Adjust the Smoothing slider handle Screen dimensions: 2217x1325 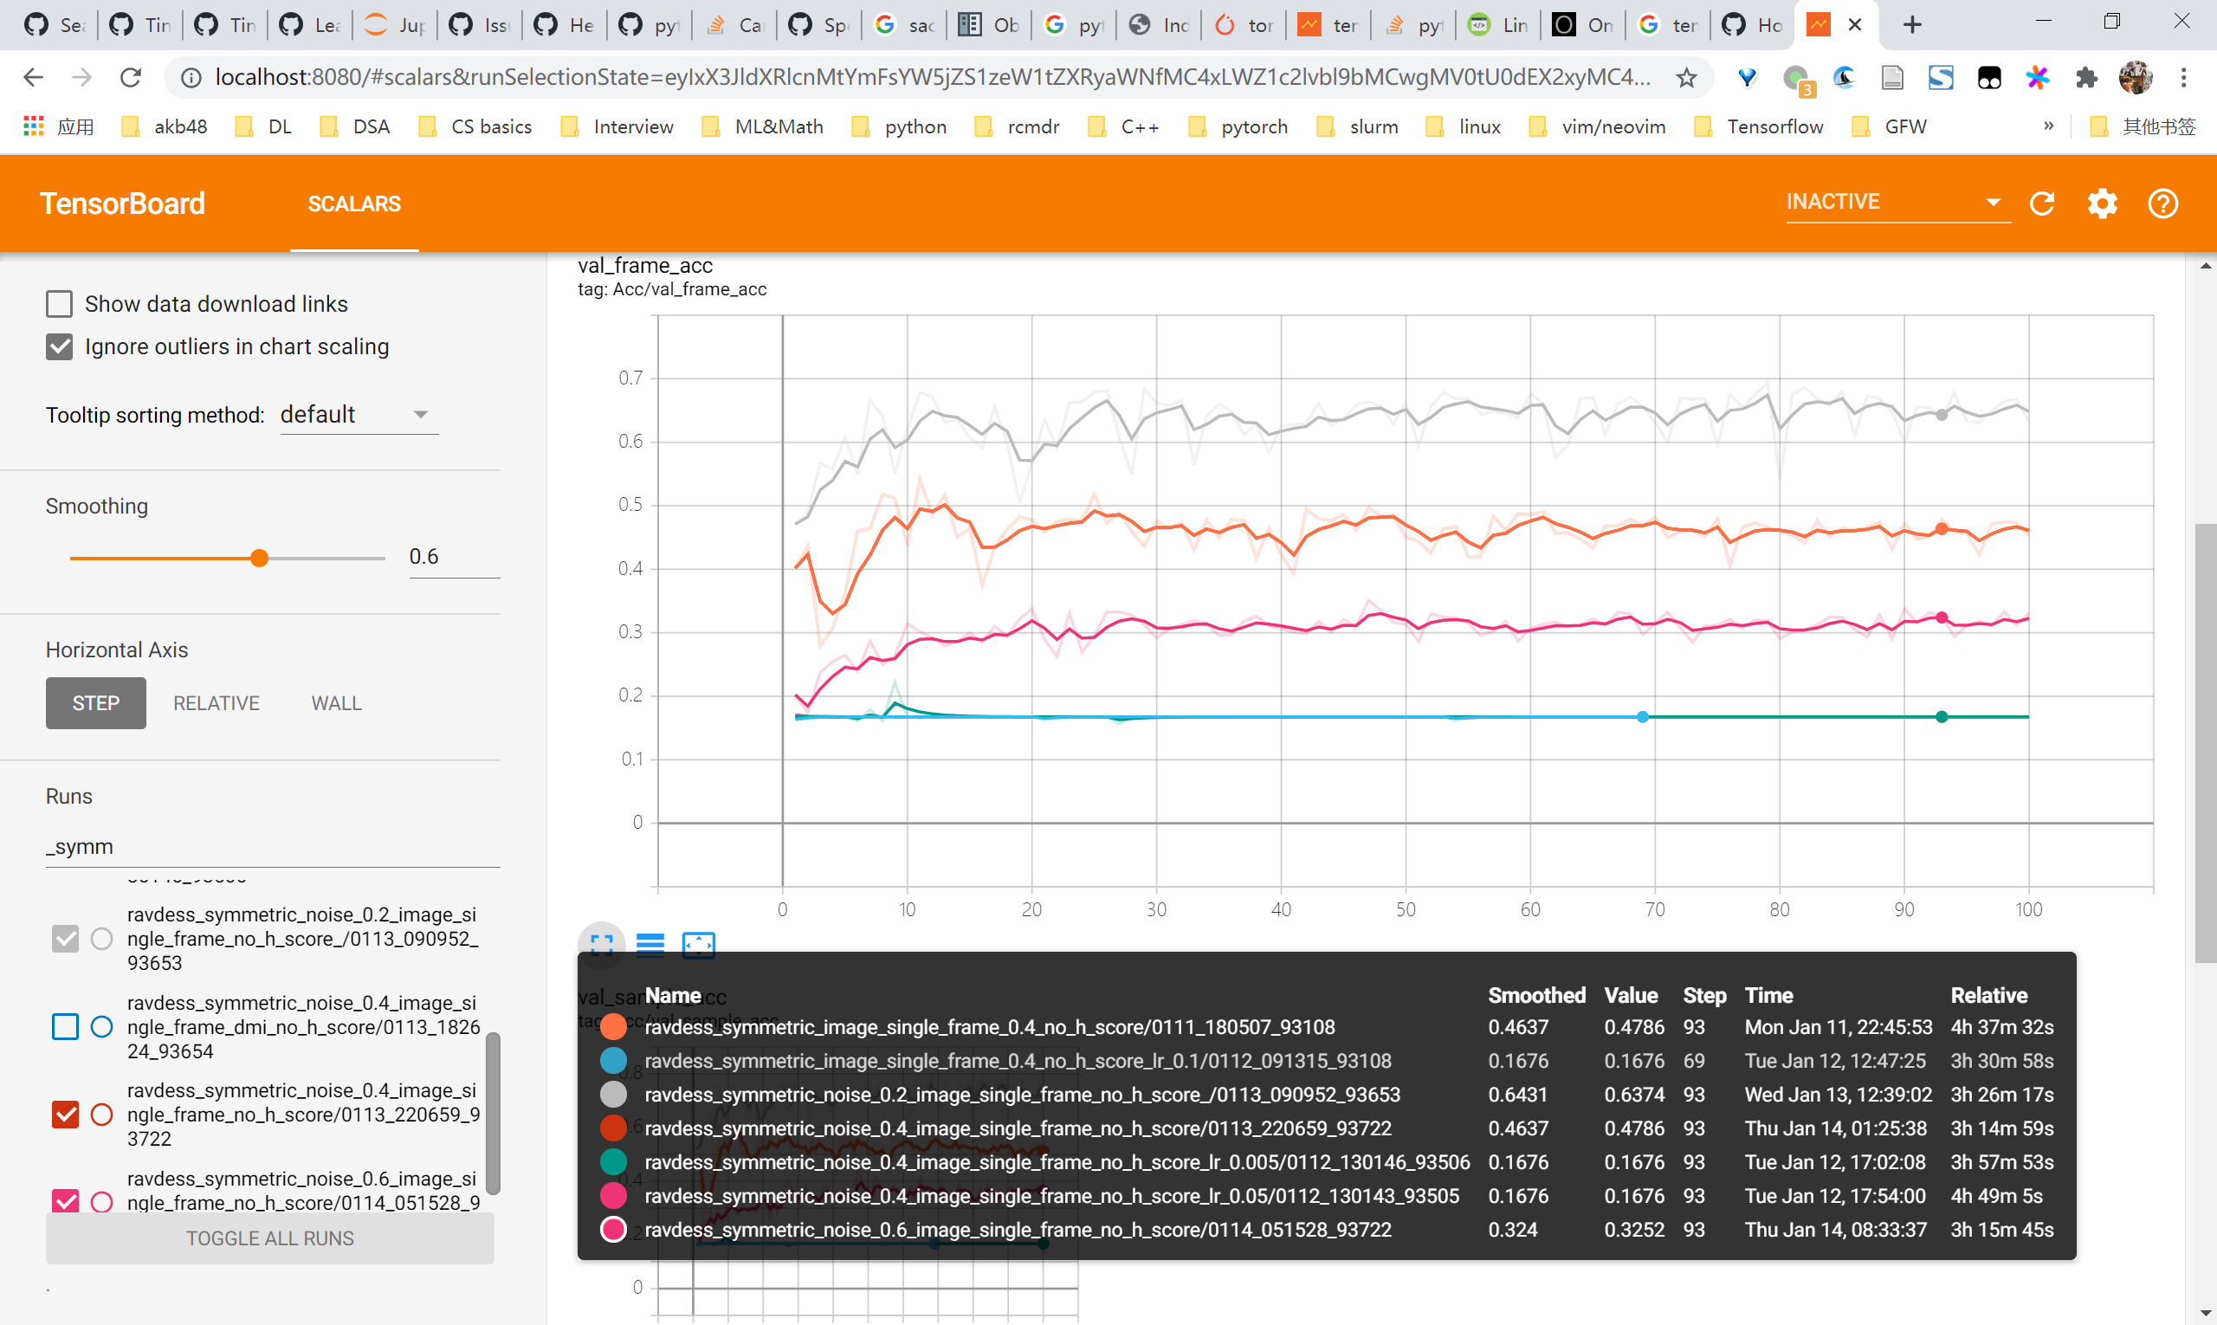click(x=259, y=559)
